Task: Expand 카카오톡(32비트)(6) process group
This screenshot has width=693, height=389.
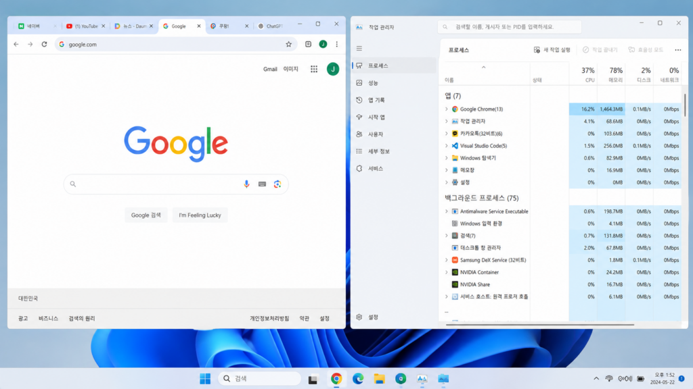Action: [447, 133]
